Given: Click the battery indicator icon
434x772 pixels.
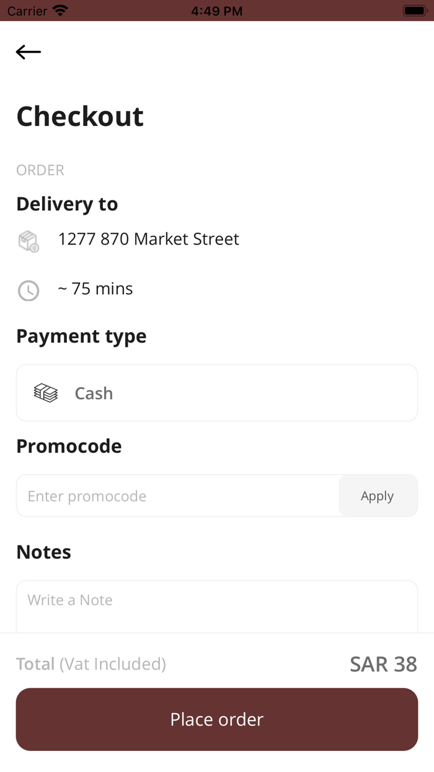Looking at the screenshot, I should point(414,11).
